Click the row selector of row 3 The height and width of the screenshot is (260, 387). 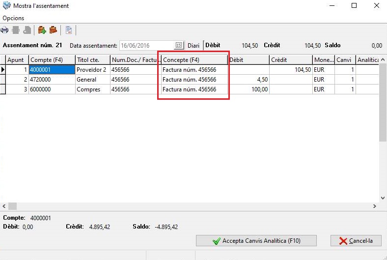[3, 89]
